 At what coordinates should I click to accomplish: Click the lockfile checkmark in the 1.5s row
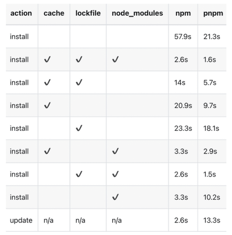pyautogui.click(x=79, y=174)
